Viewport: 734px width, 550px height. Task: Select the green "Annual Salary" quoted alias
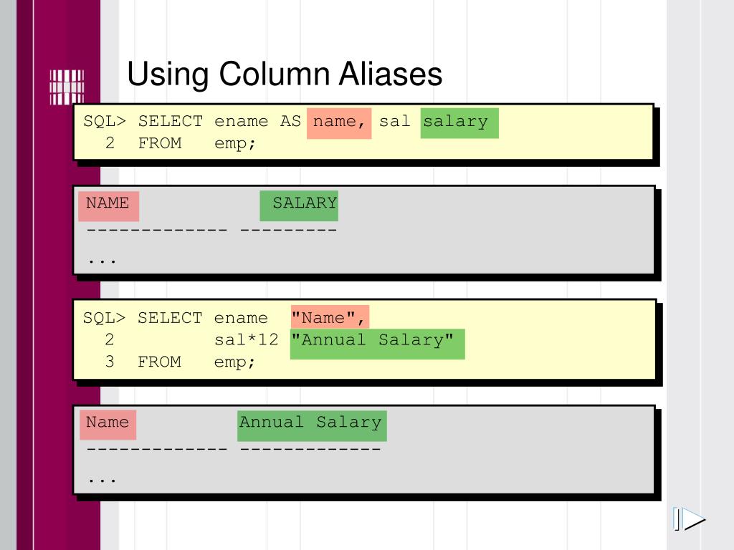[377, 340]
